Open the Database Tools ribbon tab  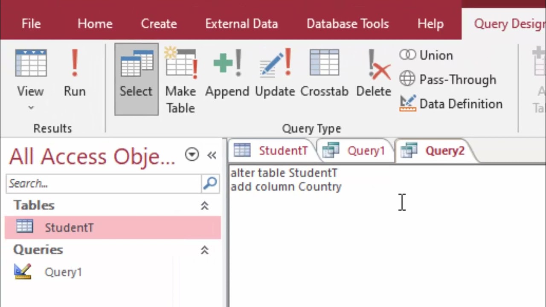click(x=348, y=23)
